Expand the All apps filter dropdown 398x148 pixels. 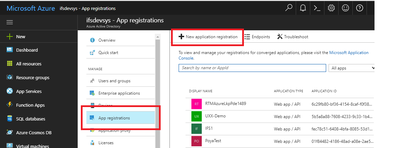coord(351,68)
